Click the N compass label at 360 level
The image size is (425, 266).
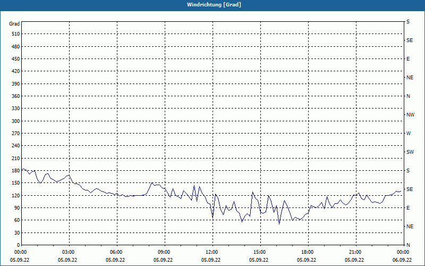coord(408,96)
